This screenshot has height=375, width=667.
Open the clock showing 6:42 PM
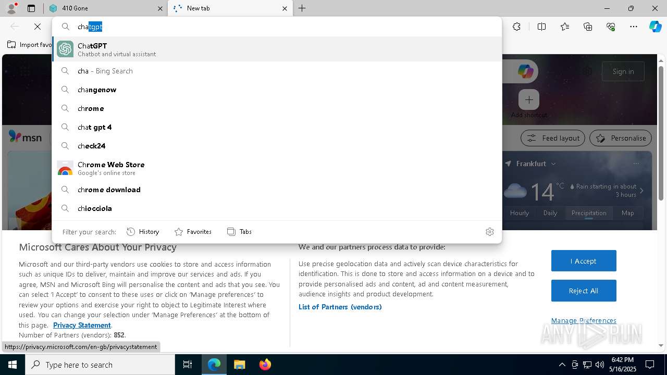pyautogui.click(x=622, y=365)
